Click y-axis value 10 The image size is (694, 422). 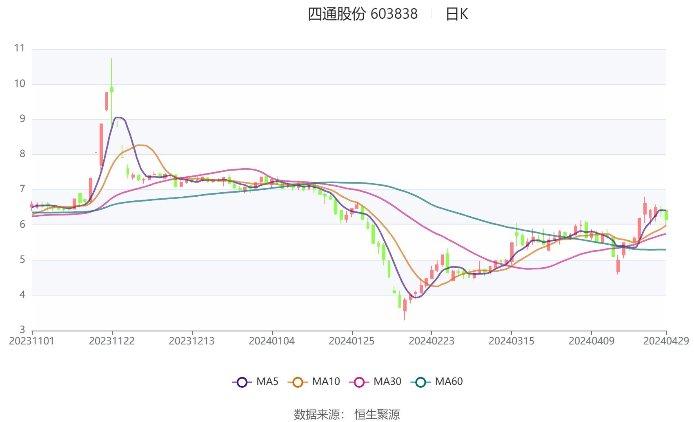pyautogui.click(x=20, y=84)
